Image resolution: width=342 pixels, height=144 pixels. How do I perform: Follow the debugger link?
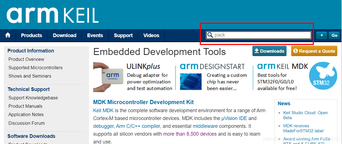click(103, 126)
